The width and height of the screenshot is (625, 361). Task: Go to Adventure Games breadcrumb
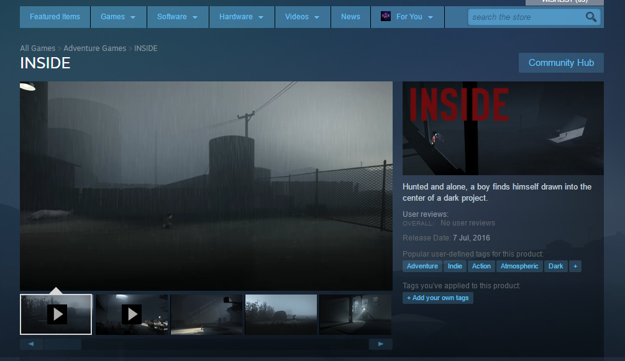pos(95,48)
